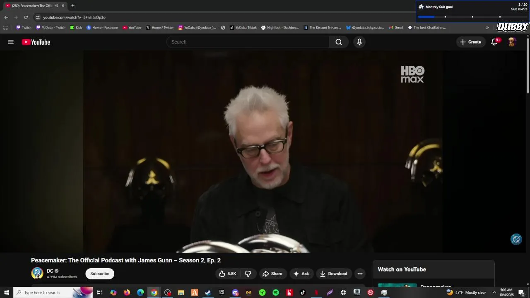Open the Gmail bookmark
530x298 pixels.
pos(396,28)
